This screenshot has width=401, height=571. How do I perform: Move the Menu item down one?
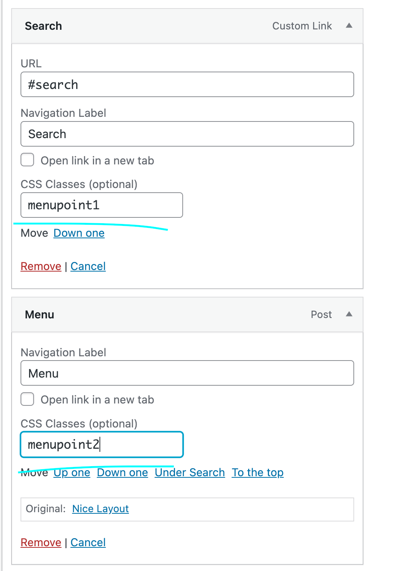tap(122, 472)
